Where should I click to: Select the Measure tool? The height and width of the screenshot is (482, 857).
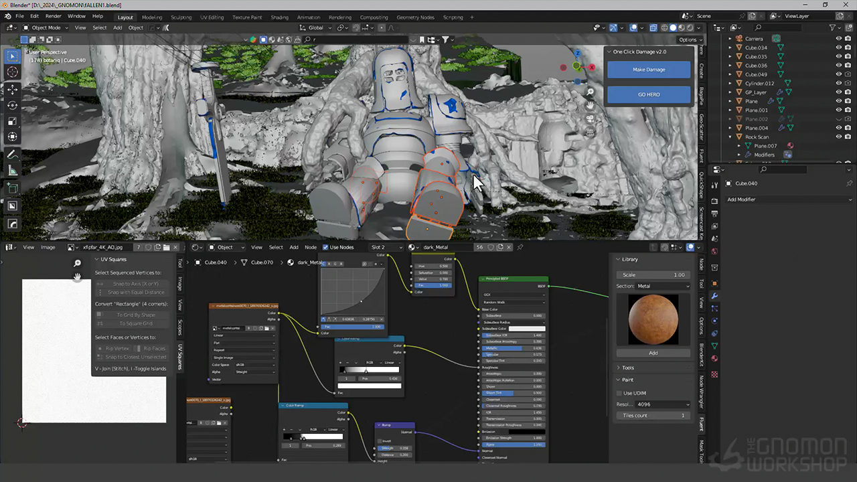(13, 171)
